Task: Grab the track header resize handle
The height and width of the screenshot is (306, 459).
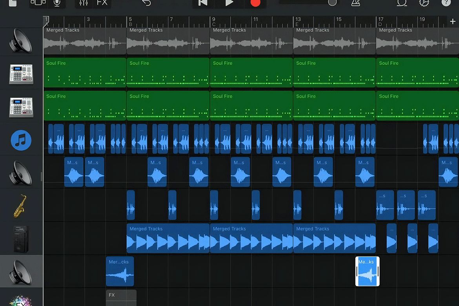Action: [x=42, y=176]
